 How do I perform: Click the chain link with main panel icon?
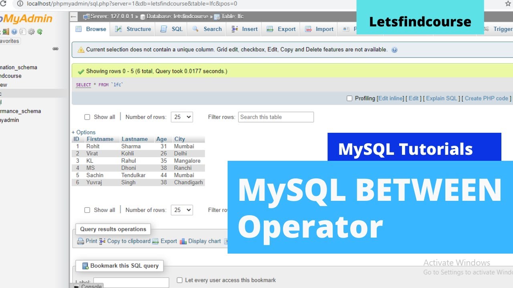pos(55,49)
